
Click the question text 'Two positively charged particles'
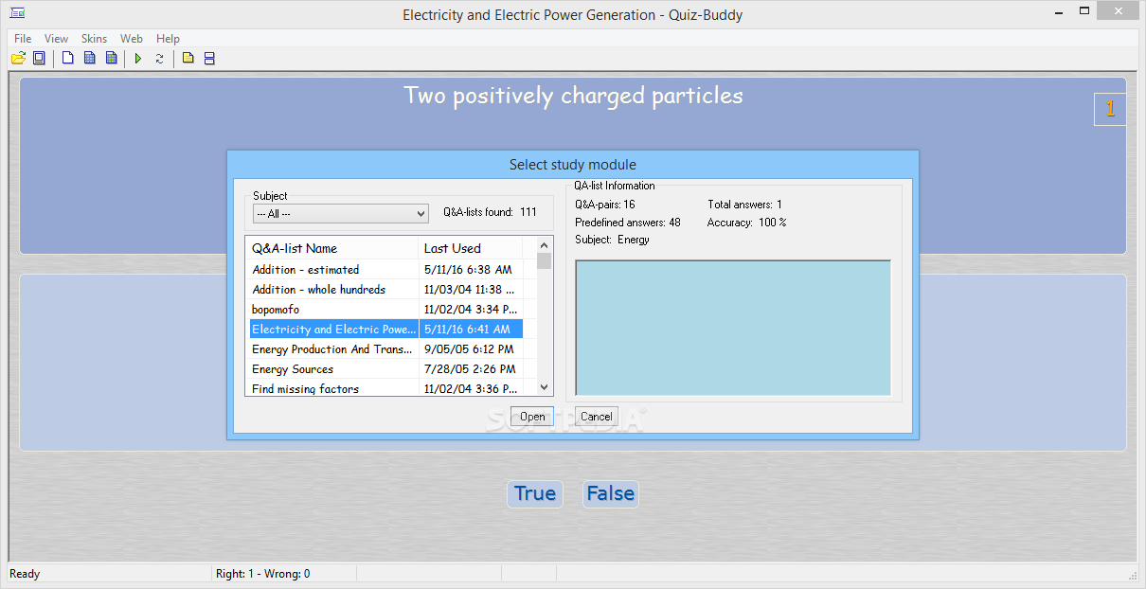click(573, 96)
